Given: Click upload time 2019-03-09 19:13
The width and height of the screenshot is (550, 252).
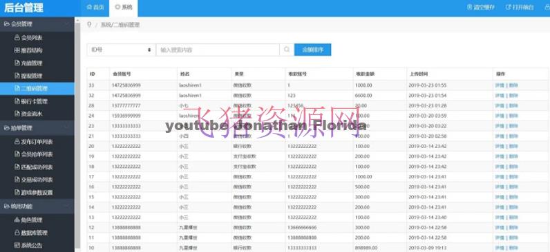Looking at the screenshot, I should [427, 248].
